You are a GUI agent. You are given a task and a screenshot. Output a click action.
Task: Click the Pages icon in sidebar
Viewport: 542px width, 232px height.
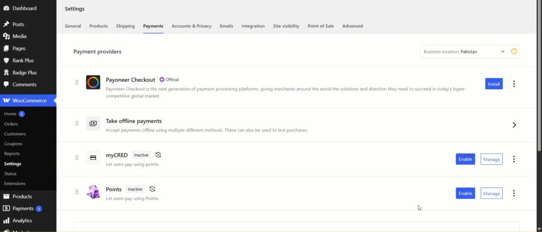coord(6,48)
